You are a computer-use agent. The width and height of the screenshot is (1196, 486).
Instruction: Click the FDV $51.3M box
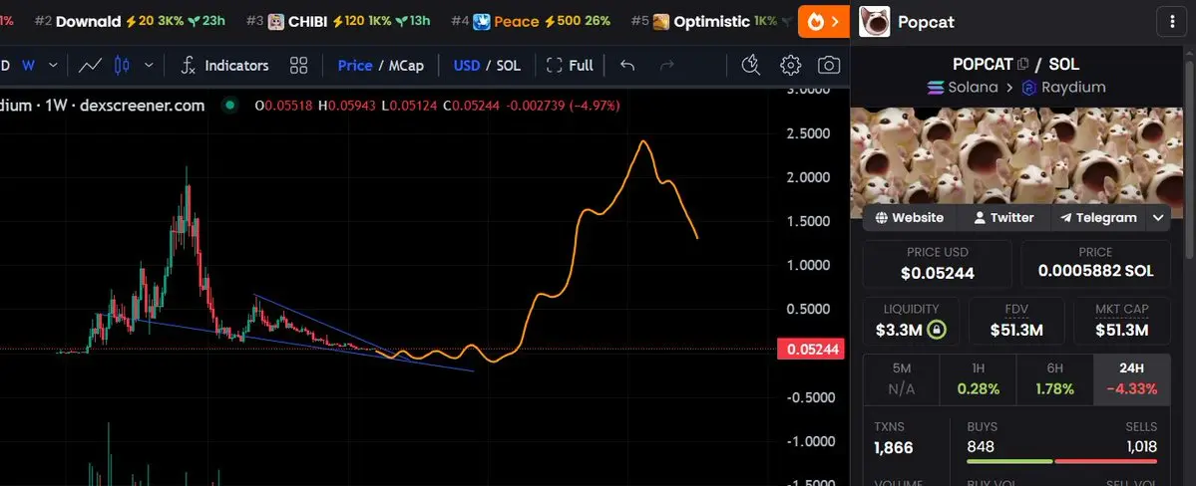(1016, 321)
